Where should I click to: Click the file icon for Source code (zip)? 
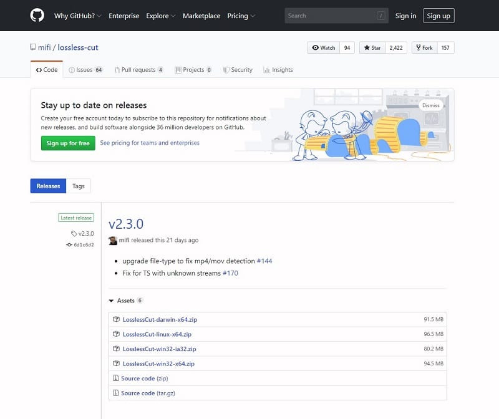click(116, 378)
